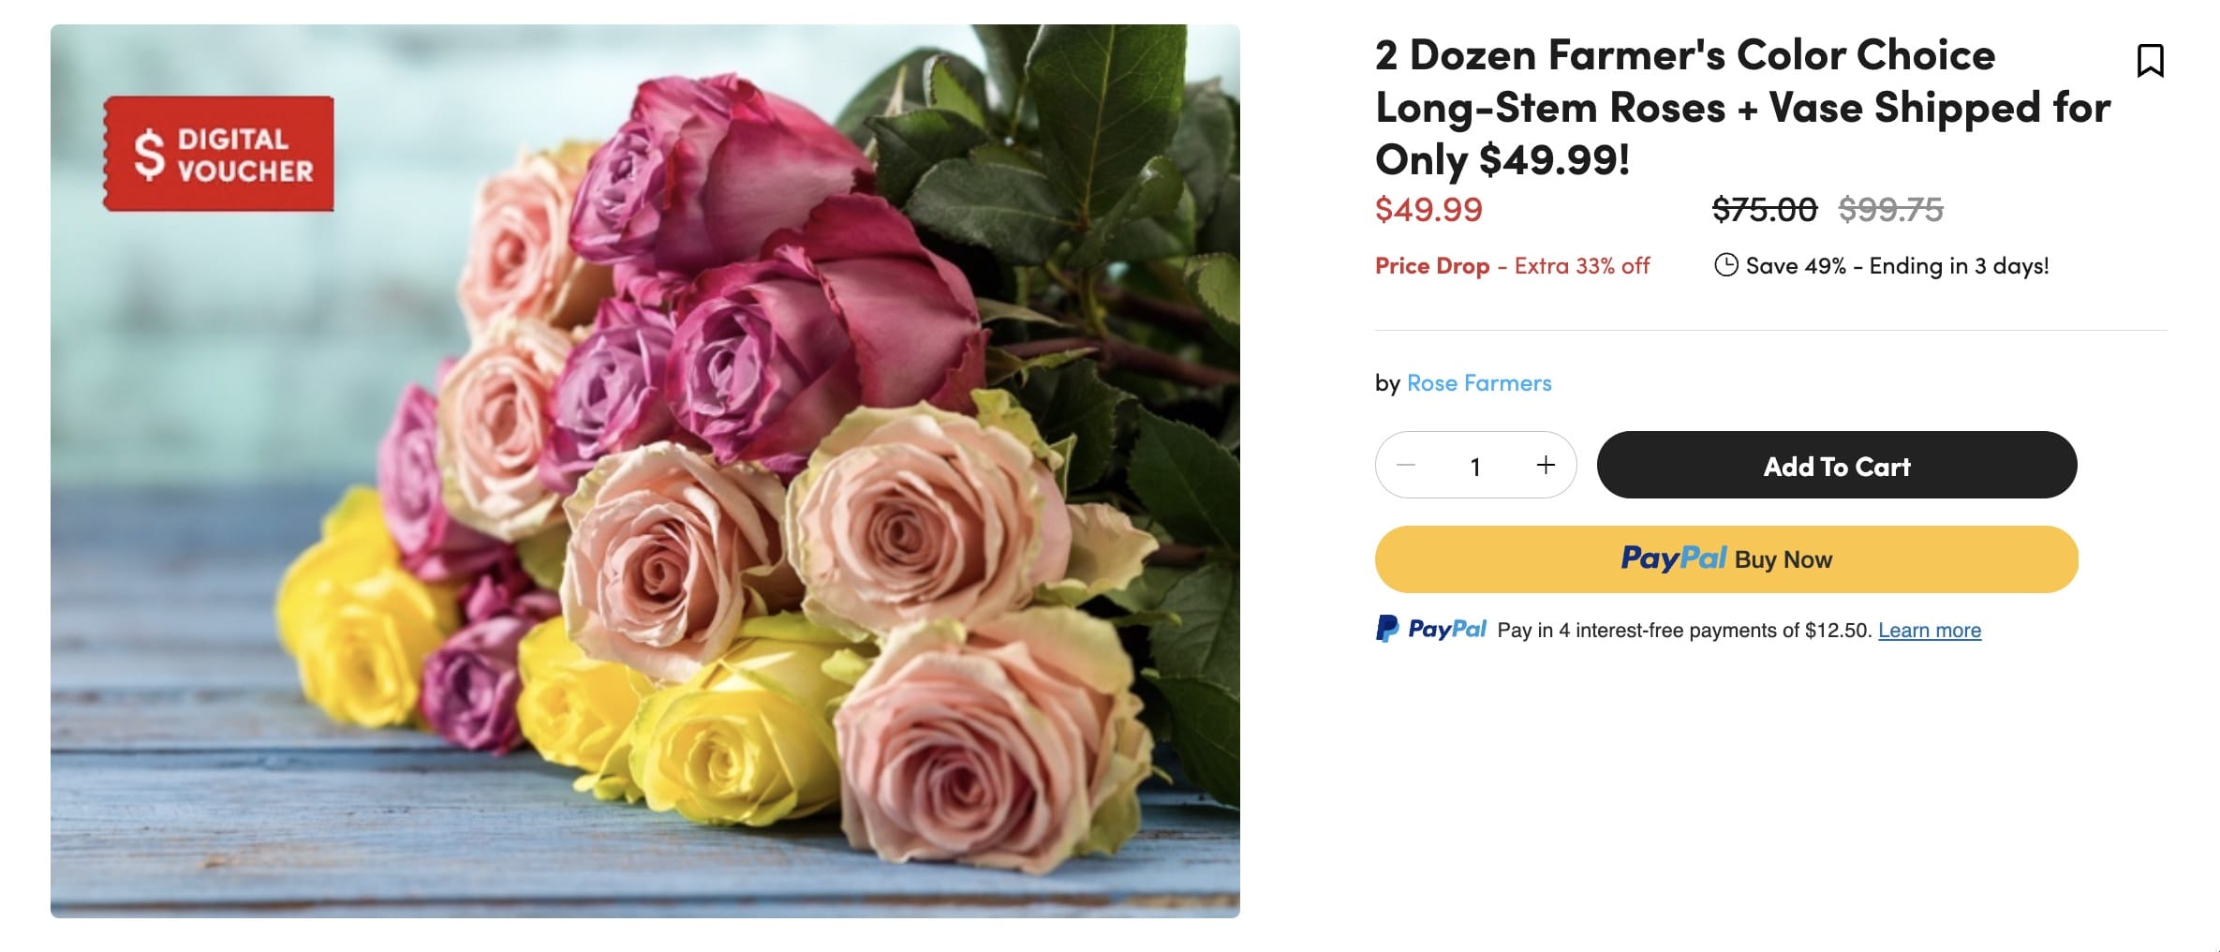
Task: Click Add To Cart
Action: pos(1836,465)
